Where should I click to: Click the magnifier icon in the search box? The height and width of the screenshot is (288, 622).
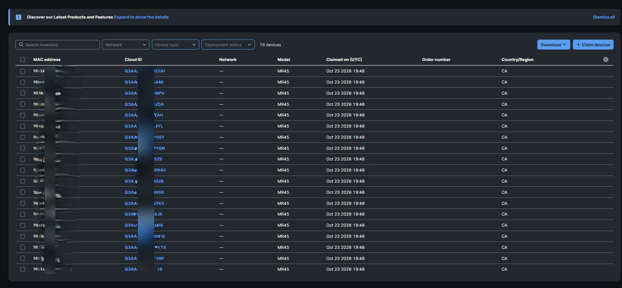tap(21, 44)
